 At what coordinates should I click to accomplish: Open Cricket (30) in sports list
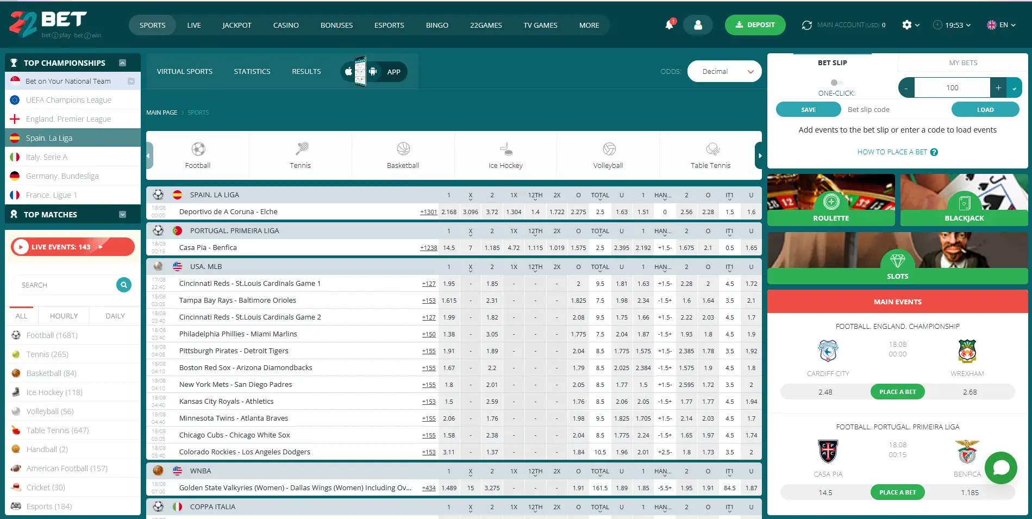point(73,487)
